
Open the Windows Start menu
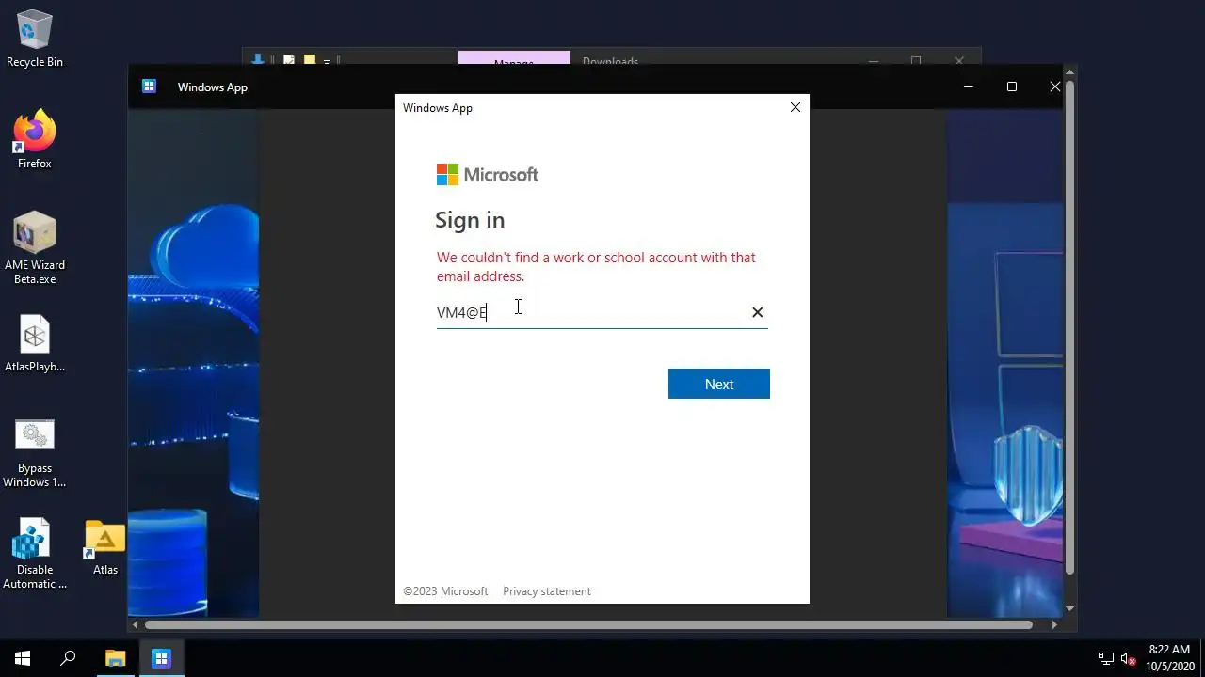coord(23,658)
